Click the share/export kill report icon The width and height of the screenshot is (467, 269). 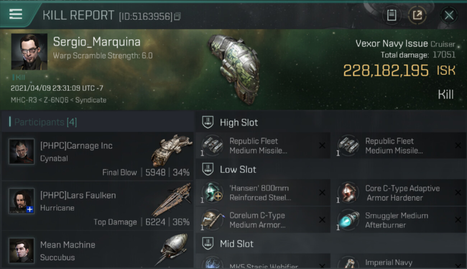[417, 15]
